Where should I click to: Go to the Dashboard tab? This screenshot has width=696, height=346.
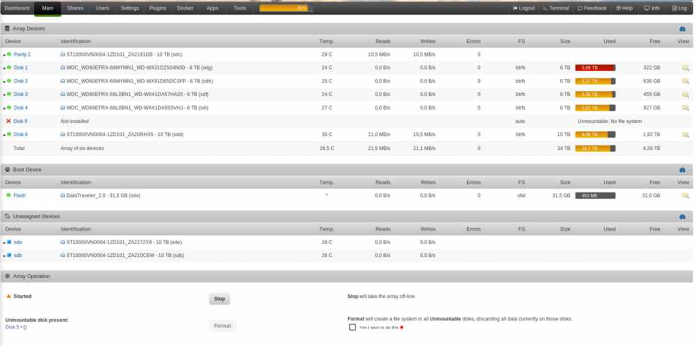17,8
